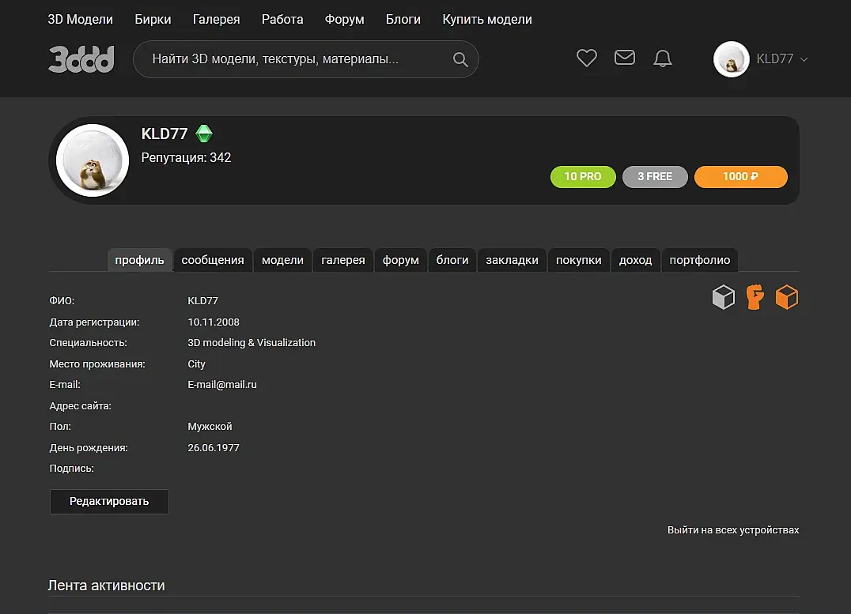
Task: Open the Форум top menu item
Action: point(344,20)
